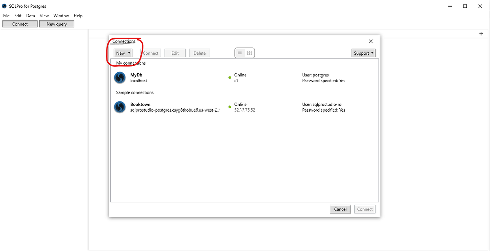Switch connections to grid view
Screen dimensions: 490x251
pyautogui.click(x=249, y=52)
